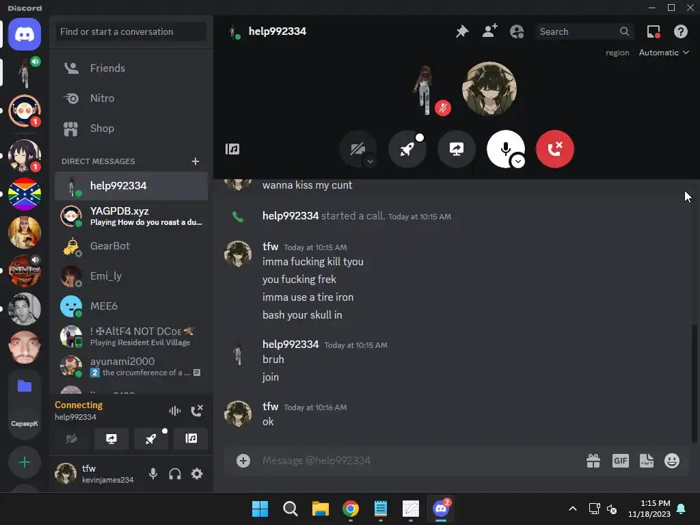
Task: Open the СерверК server
Action: (x=25, y=424)
